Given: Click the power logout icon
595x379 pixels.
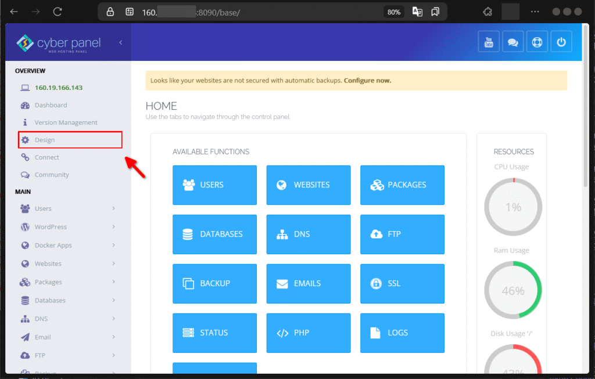Looking at the screenshot, I should click(x=561, y=41).
